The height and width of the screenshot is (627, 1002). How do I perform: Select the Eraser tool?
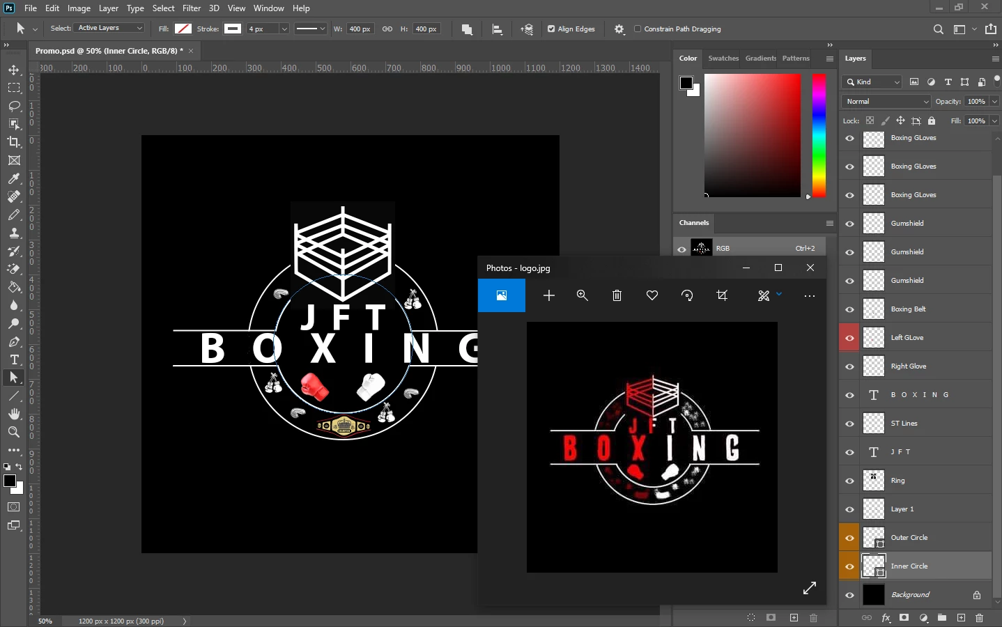click(x=14, y=269)
